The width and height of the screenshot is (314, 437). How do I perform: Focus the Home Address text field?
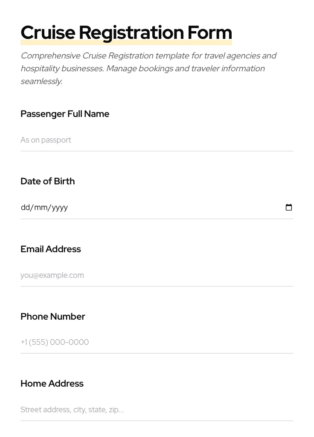click(x=157, y=410)
